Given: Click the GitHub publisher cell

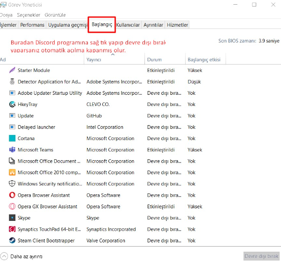Looking at the screenshot, I should click(x=94, y=116).
